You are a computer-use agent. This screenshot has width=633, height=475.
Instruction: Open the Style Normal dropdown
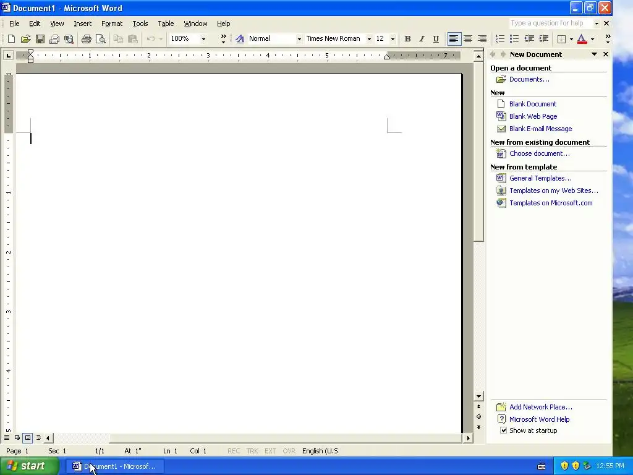click(x=299, y=39)
